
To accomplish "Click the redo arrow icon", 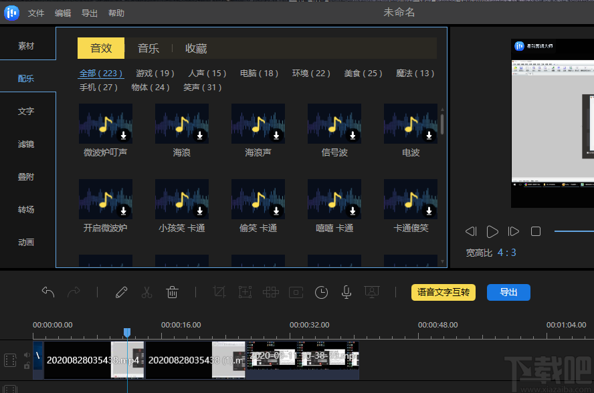I will tap(74, 292).
